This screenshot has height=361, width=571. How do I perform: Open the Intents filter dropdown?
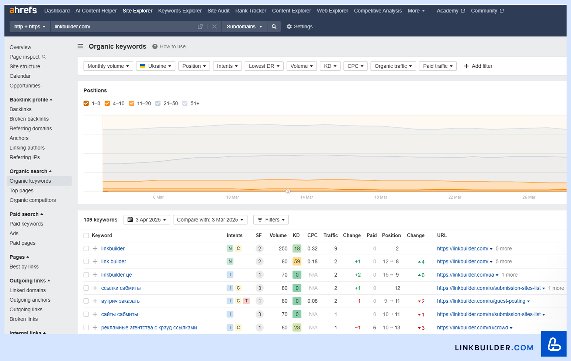[227, 66]
